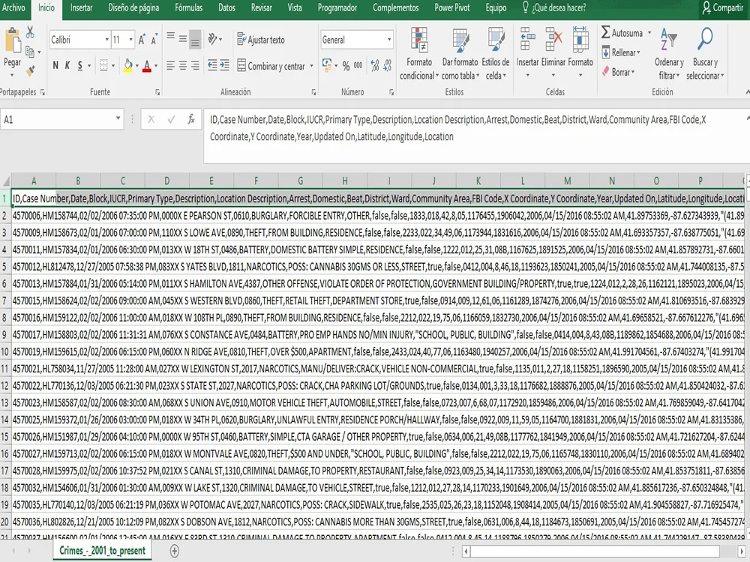750x562 pixels.
Task: Click the Cut scissors icon
Action: tap(30, 32)
